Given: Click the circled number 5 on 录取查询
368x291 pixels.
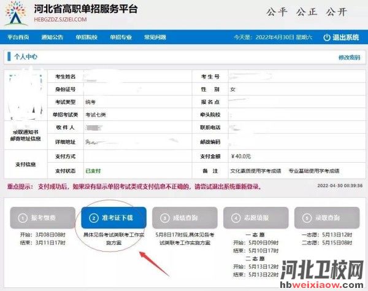Looking at the screenshot, I should (x=306, y=217).
